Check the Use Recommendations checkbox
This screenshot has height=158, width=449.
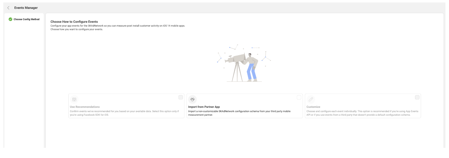[x=181, y=97]
